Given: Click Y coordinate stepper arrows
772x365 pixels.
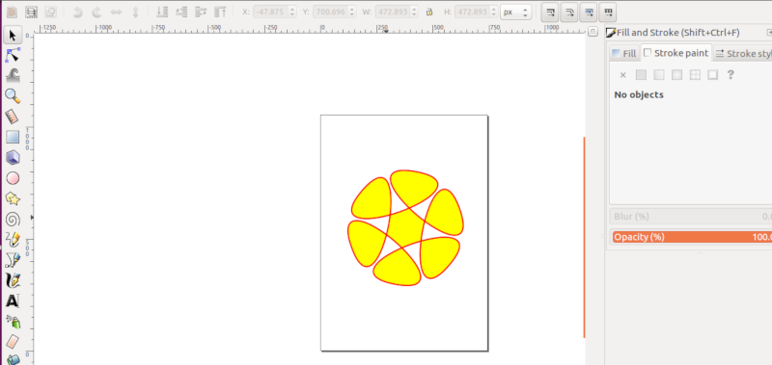Looking at the screenshot, I should 352,12.
